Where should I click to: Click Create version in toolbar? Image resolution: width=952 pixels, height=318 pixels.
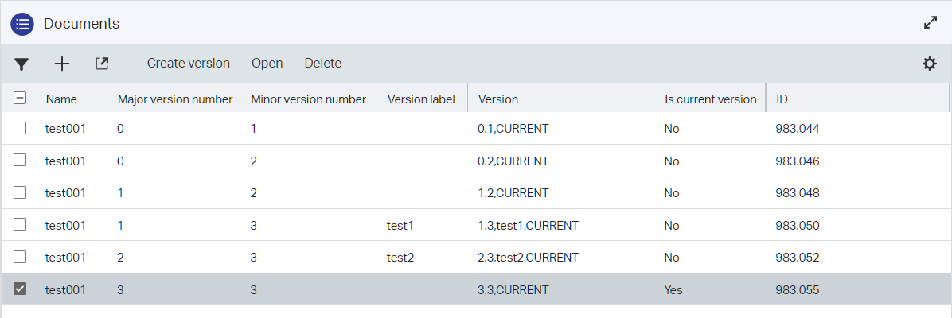point(188,64)
